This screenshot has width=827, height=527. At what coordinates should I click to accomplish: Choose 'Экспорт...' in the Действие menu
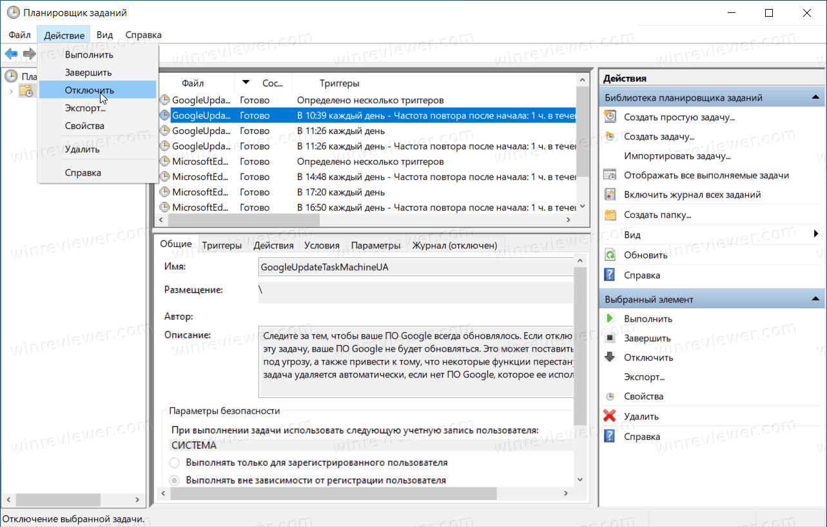tap(98, 108)
